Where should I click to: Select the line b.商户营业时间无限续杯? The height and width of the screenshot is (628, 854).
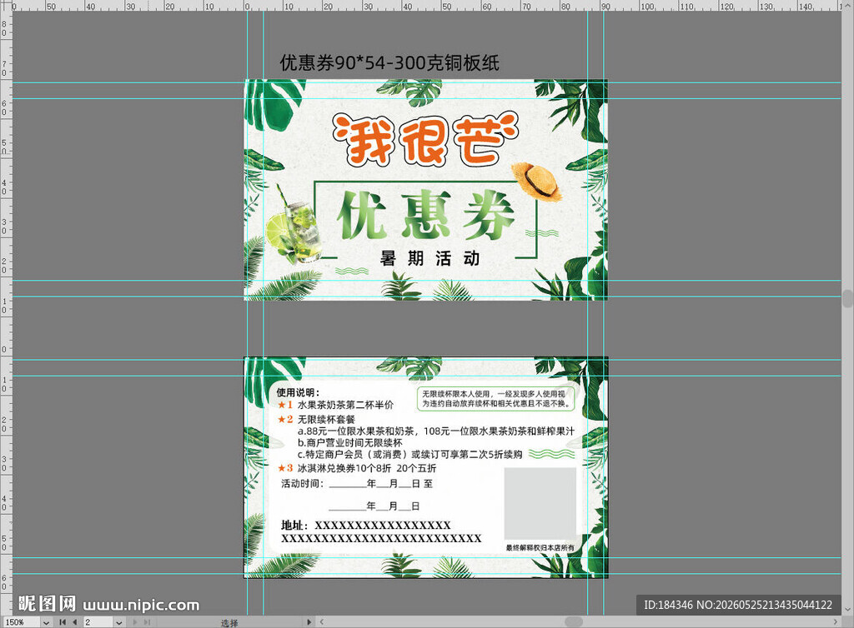click(x=349, y=442)
